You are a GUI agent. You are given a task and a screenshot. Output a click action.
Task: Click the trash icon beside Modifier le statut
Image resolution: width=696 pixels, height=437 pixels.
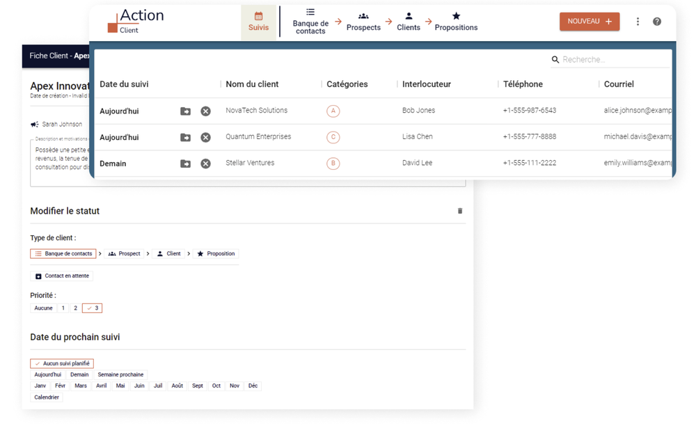pos(460,211)
